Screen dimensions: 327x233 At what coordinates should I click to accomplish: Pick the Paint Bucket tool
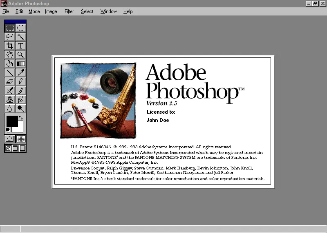10,64
